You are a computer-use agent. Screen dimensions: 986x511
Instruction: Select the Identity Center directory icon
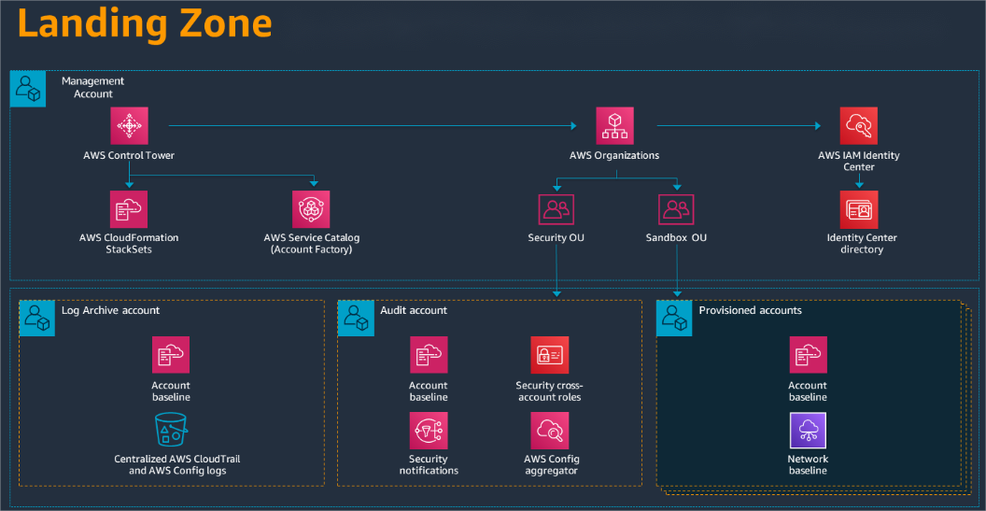[858, 209]
